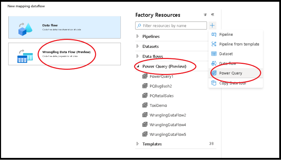Image resolution: width=281 pixels, height=160 pixels.
Task: Click the plus add resource button
Action: point(212,25)
